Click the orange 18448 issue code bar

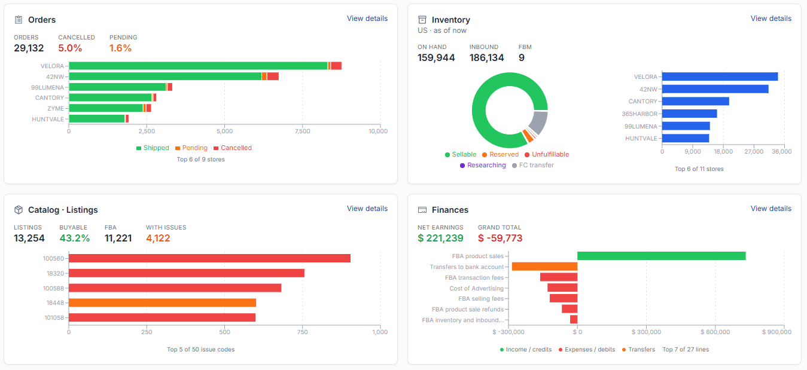(x=162, y=302)
